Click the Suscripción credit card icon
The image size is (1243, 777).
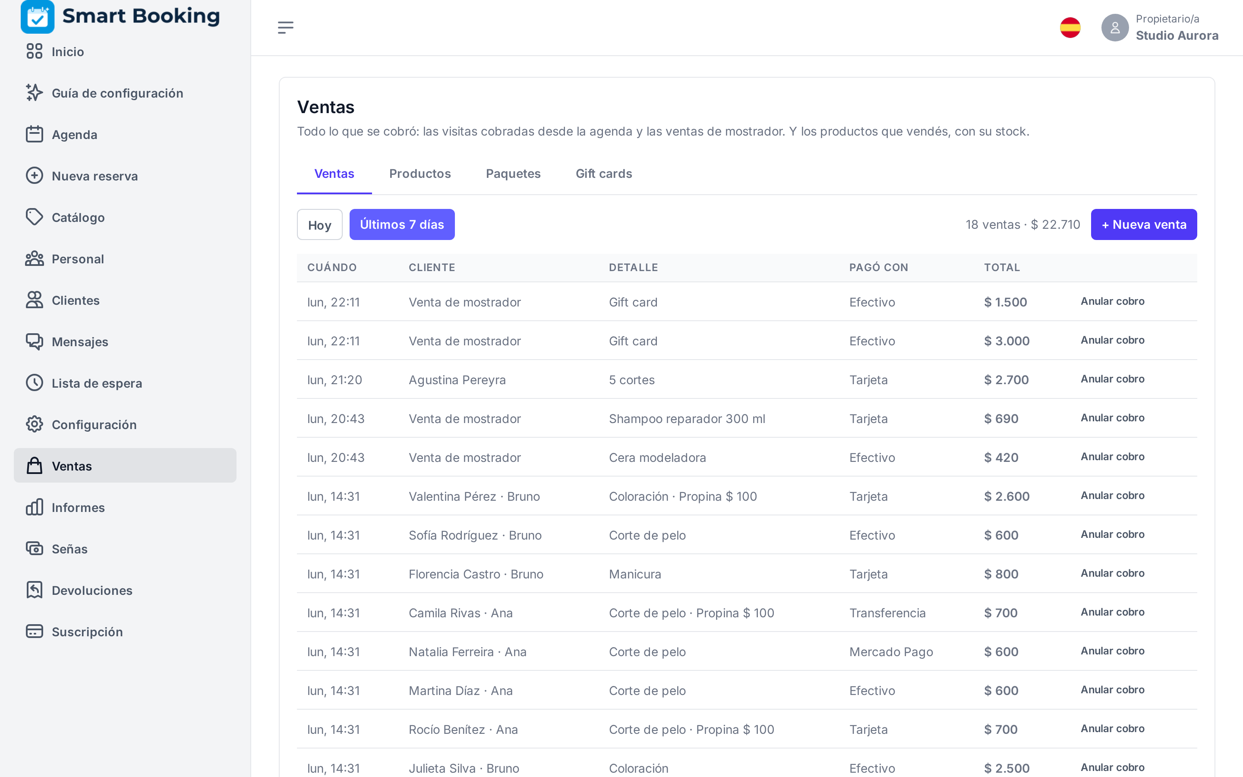click(35, 632)
